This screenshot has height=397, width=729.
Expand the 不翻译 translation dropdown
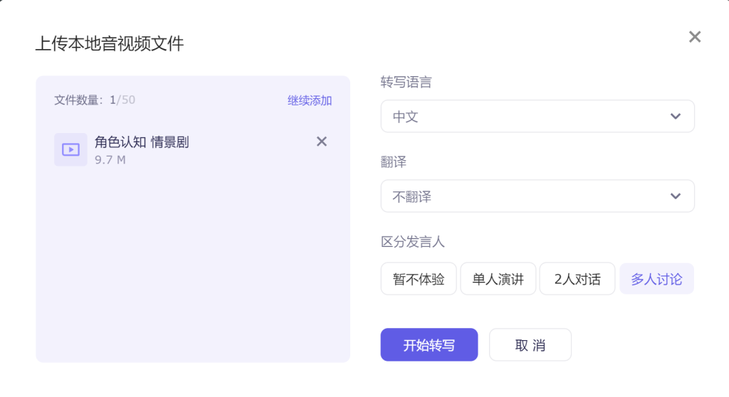(x=527, y=196)
